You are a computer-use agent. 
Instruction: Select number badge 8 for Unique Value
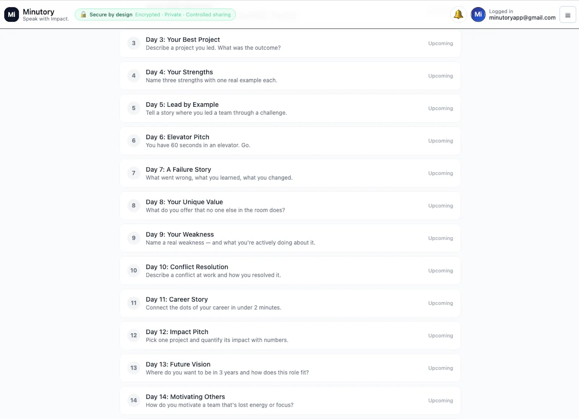pyautogui.click(x=134, y=205)
